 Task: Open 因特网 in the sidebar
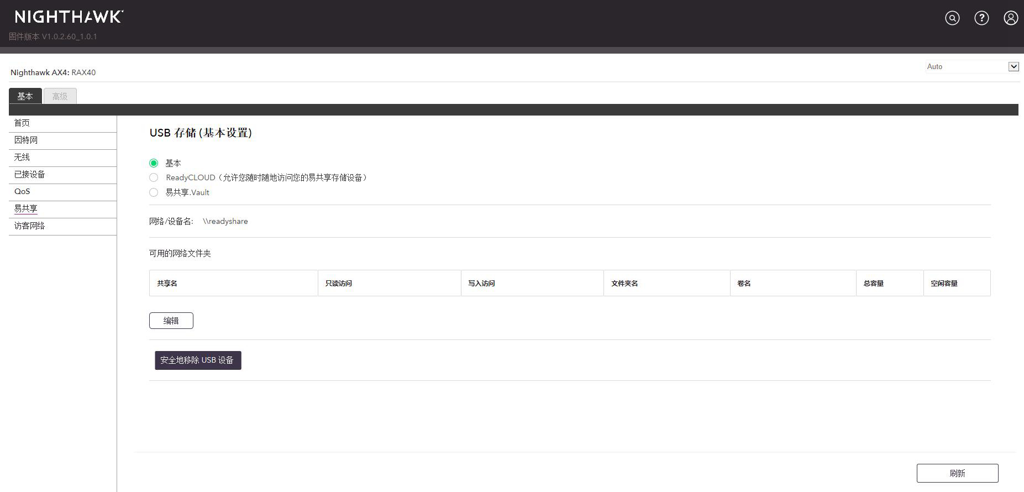point(62,140)
